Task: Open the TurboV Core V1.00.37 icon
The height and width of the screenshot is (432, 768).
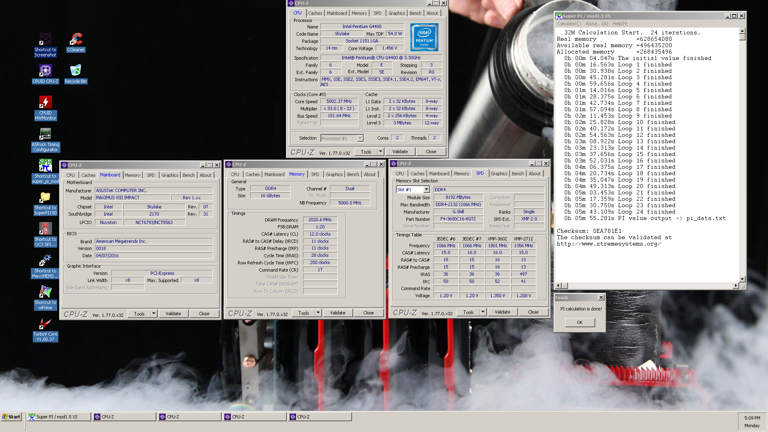Action: 45,329
